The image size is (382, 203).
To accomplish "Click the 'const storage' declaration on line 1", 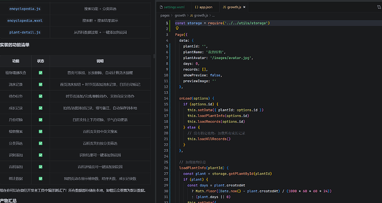I will click(x=188, y=23).
